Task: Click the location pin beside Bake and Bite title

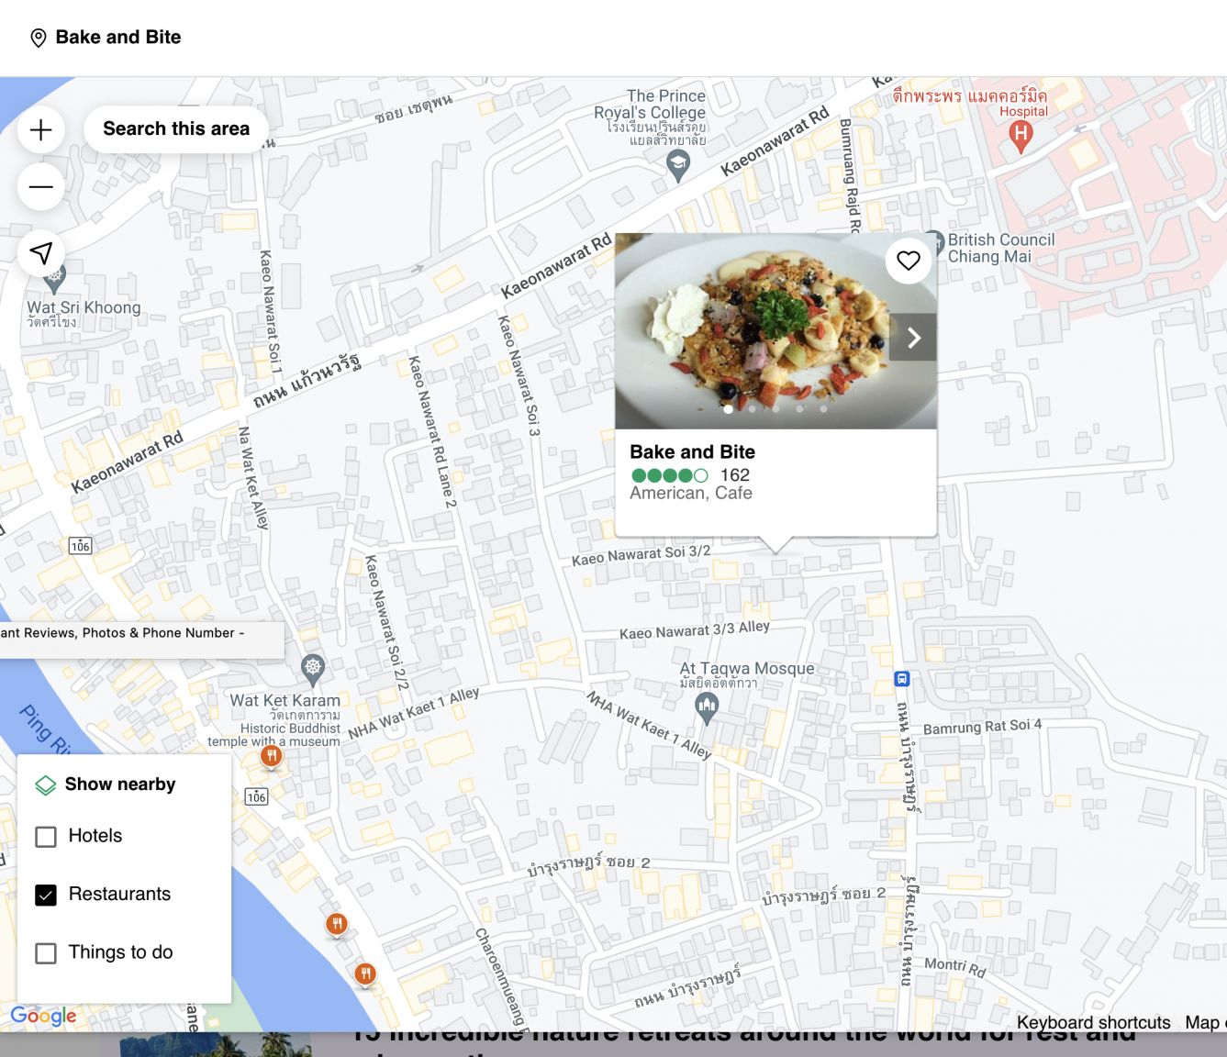Action: (x=39, y=38)
